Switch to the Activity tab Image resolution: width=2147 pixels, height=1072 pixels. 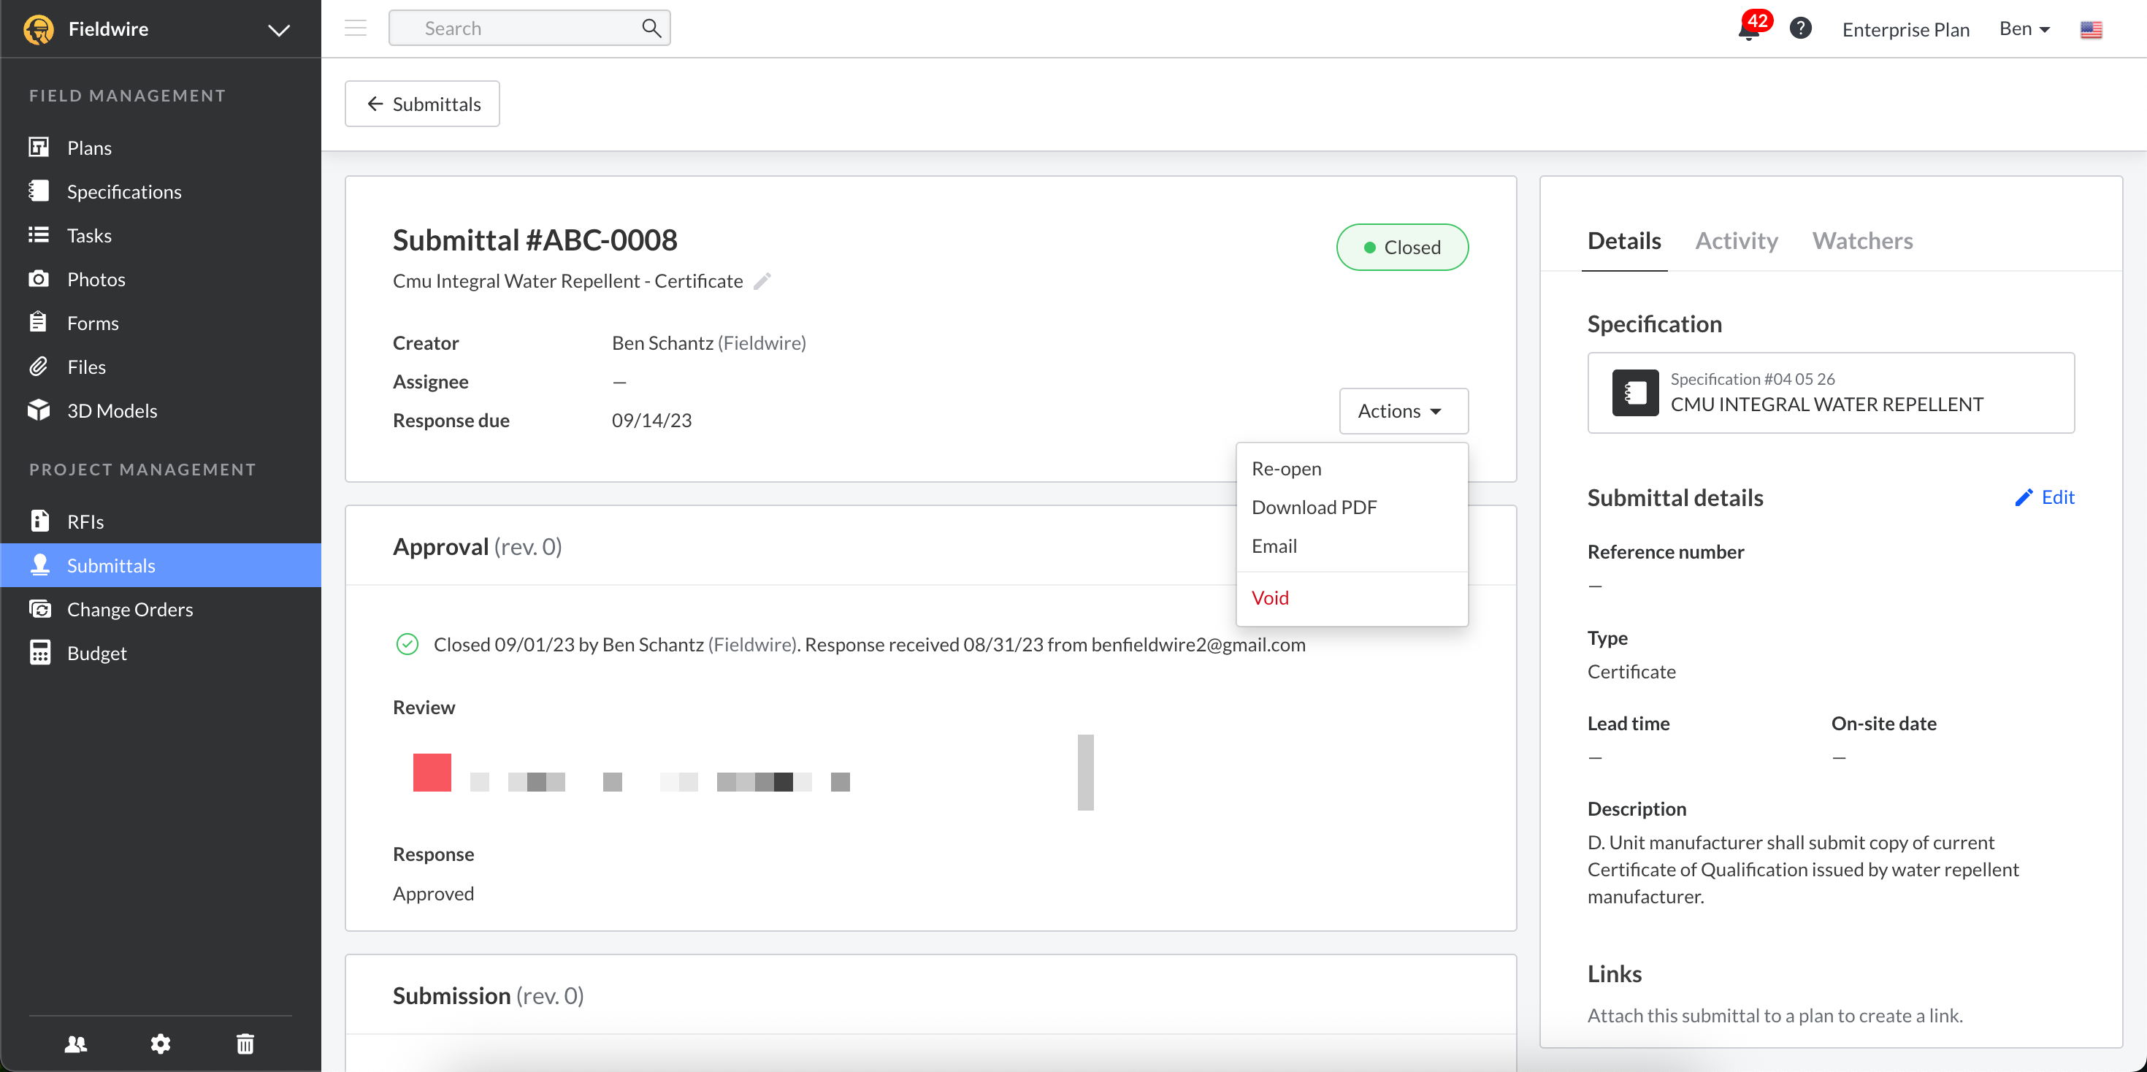click(1736, 241)
